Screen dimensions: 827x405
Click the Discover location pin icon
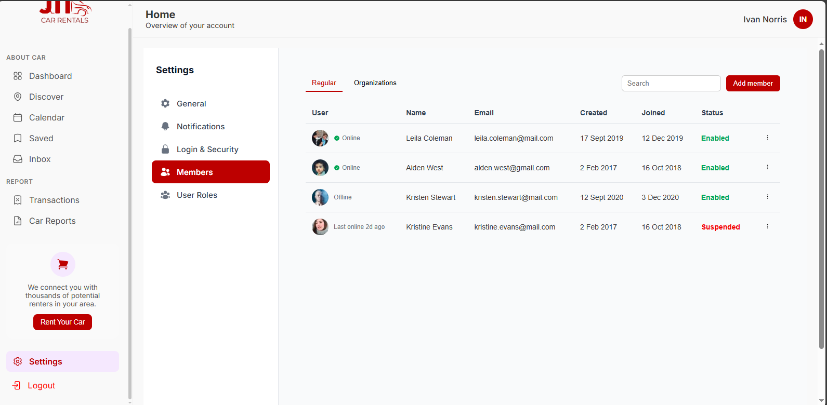(x=18, y=97)
